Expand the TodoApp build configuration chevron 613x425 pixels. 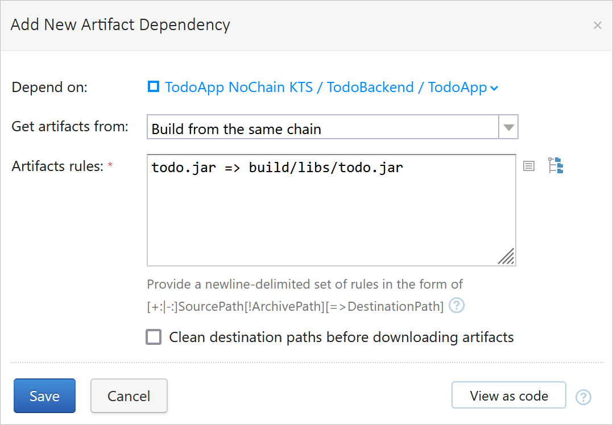coord(494,88)
